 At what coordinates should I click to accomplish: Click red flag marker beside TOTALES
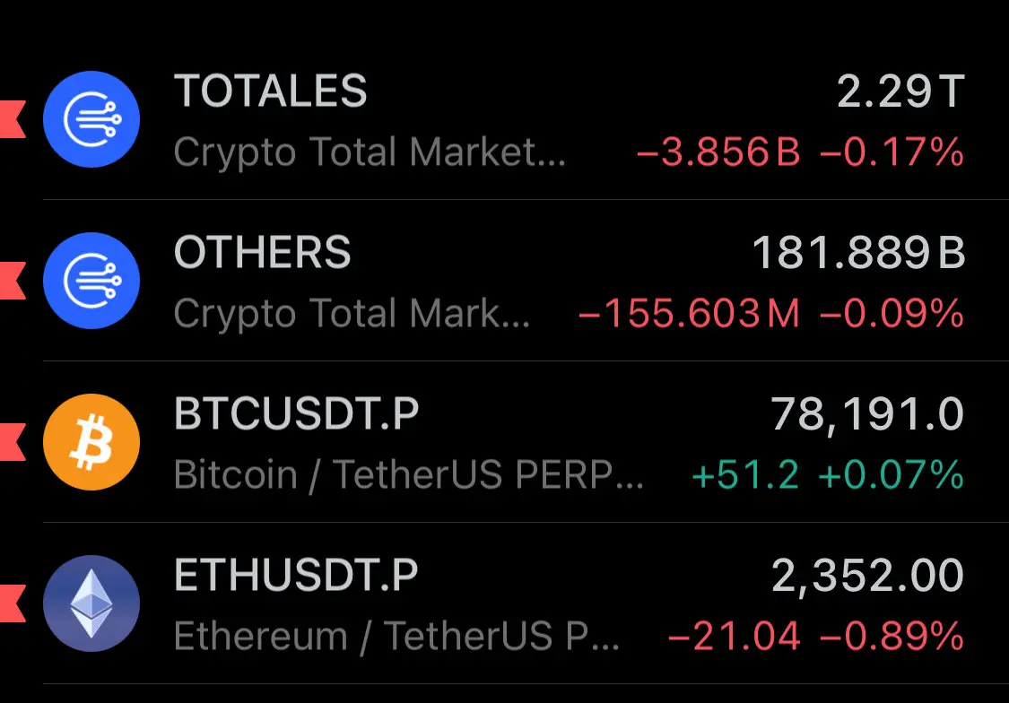tap(12, 119)
